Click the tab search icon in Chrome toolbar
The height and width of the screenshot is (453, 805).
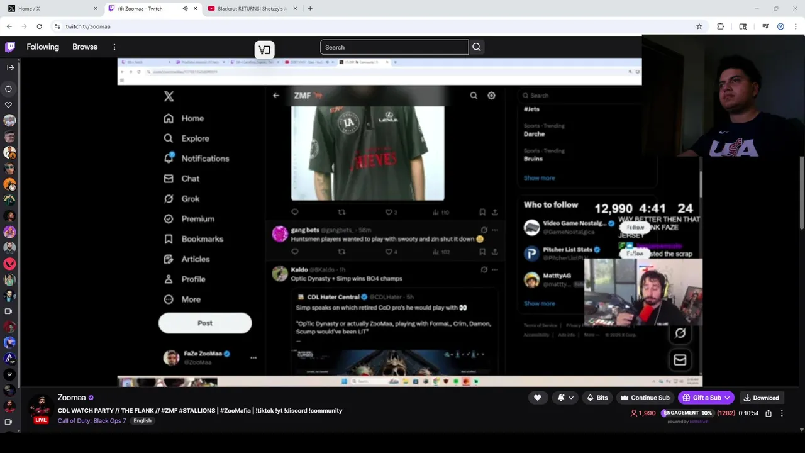[743, 26]
